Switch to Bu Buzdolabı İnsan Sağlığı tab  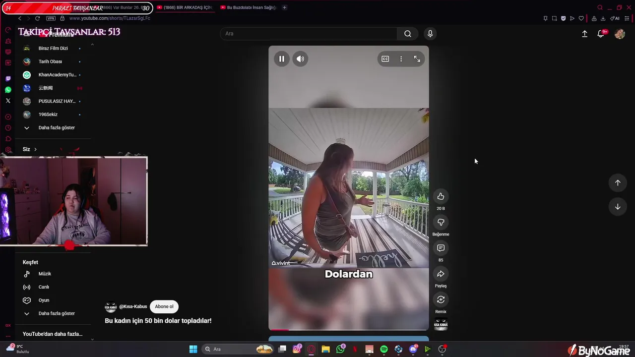pyautogui.click(x=249, y=7)
